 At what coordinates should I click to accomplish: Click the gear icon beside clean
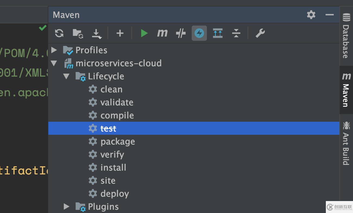pos(93,89)
